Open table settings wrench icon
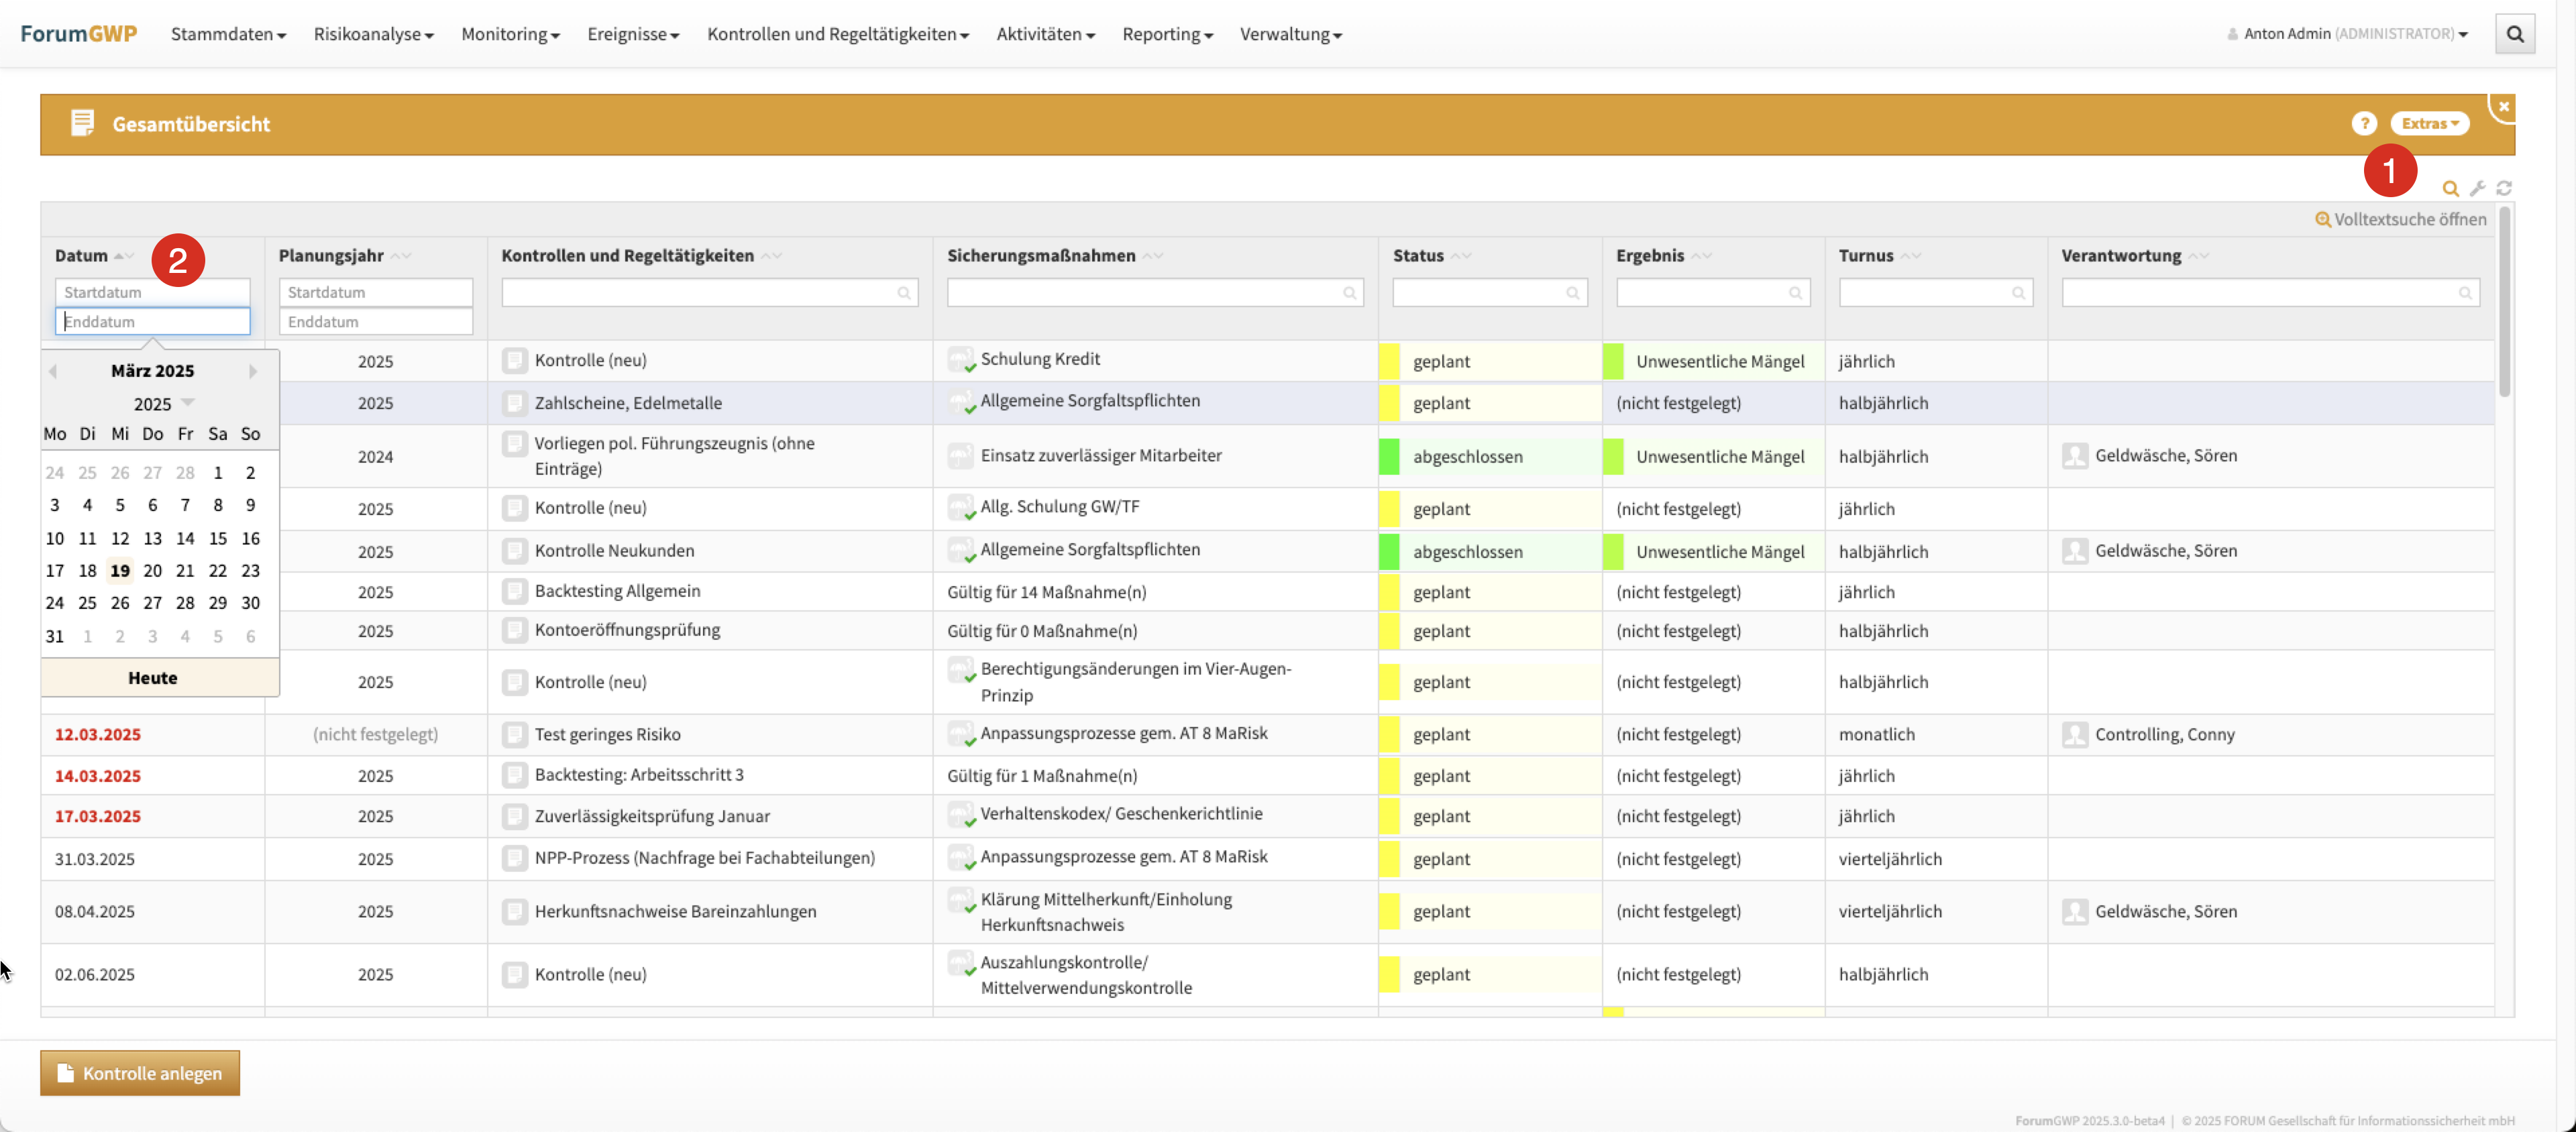2576x1132 pixels. pyautogui.click(x=2477, y=188)
